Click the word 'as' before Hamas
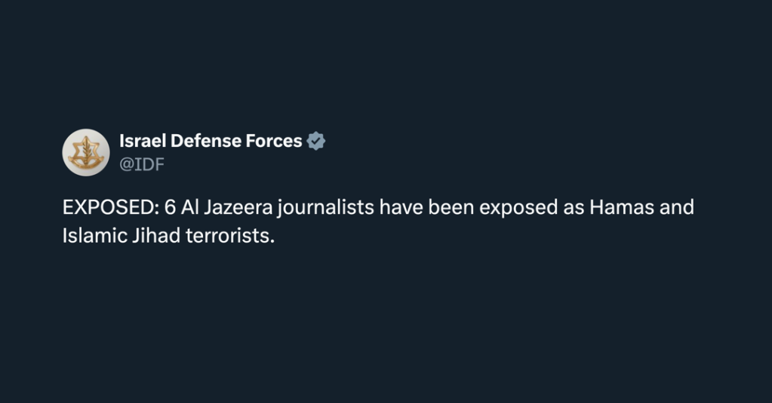Screen dimensions: 772x403 coord(573,208)
